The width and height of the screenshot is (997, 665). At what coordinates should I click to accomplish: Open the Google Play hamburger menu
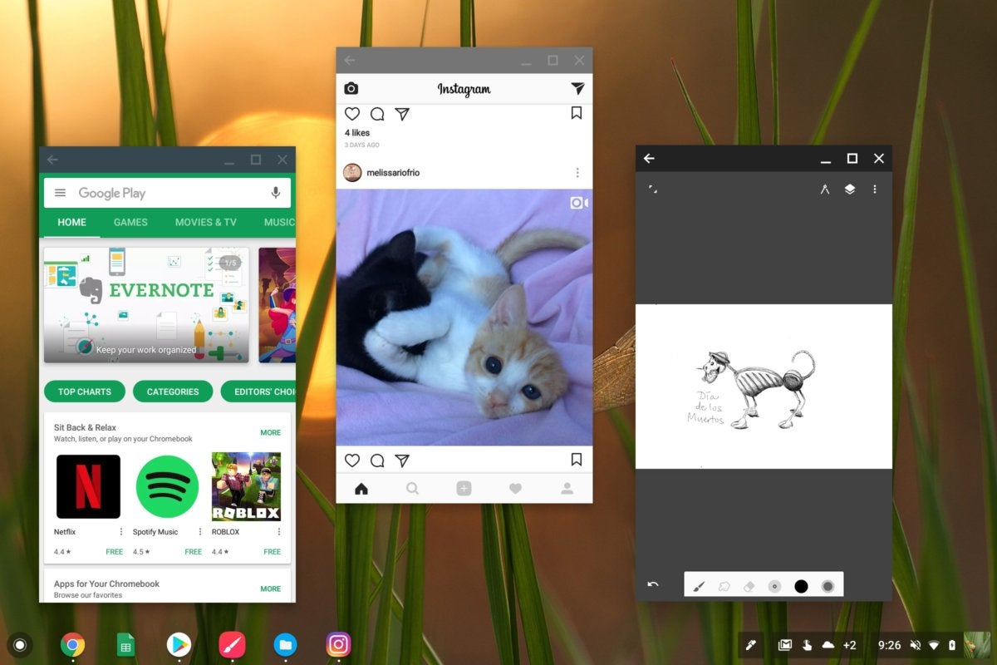(x=60, y=193)
